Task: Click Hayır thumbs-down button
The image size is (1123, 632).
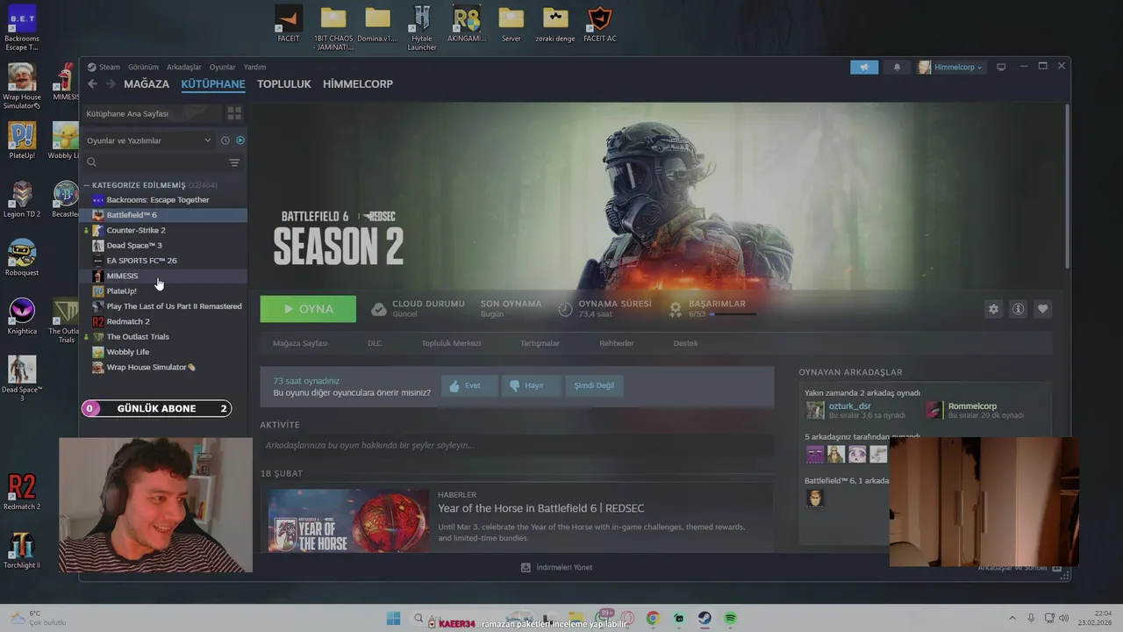Action: click(531, 385)
